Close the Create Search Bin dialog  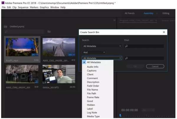click(x=164, y=32)
